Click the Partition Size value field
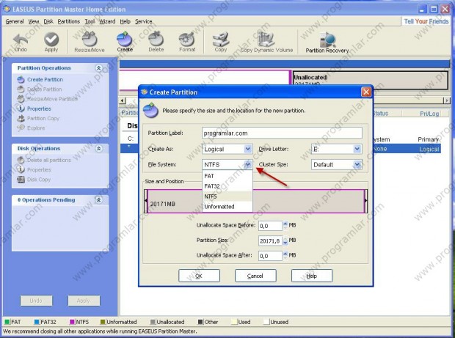The image size is (455, 338). (x=270, y=240)
